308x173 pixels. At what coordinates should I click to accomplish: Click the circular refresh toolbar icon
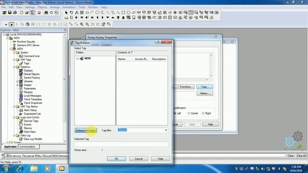tap(51, 12)
